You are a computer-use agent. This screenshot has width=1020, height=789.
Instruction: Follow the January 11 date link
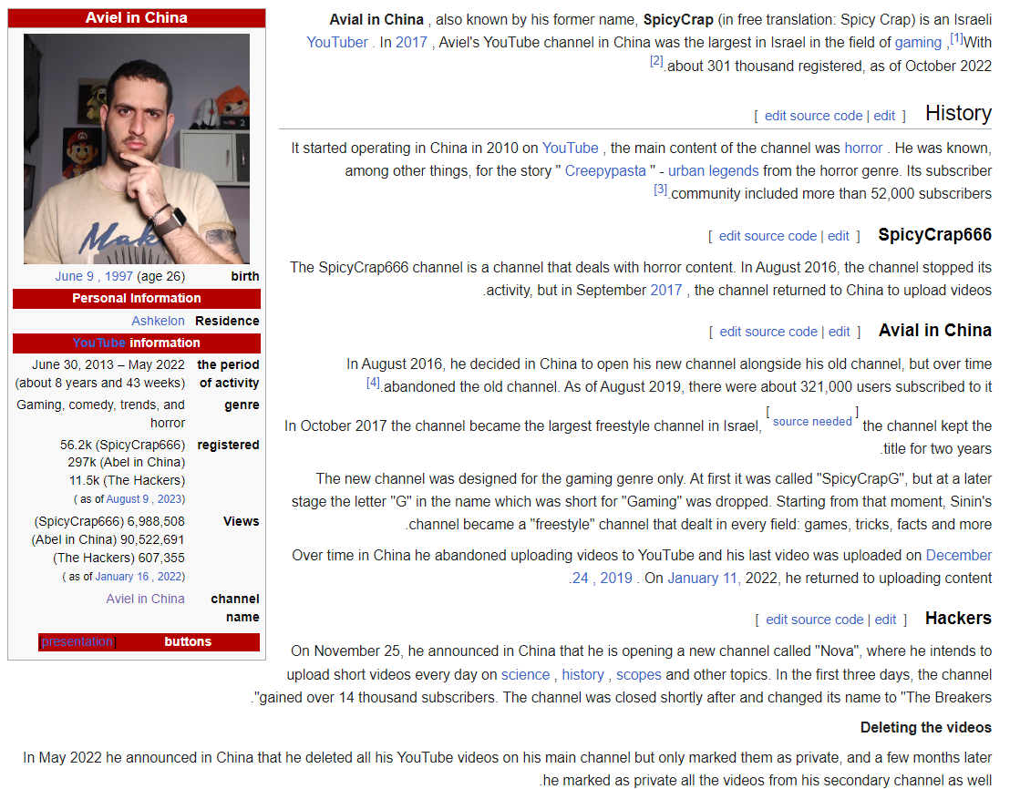(x=704, y=579)
